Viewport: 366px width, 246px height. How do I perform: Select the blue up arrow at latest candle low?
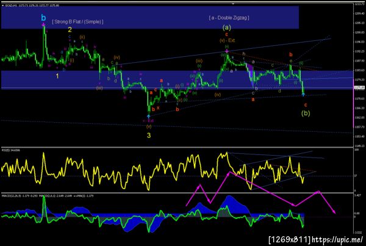303,95
